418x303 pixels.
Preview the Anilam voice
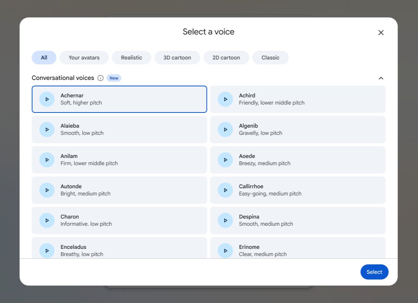[x=47, y=160]
